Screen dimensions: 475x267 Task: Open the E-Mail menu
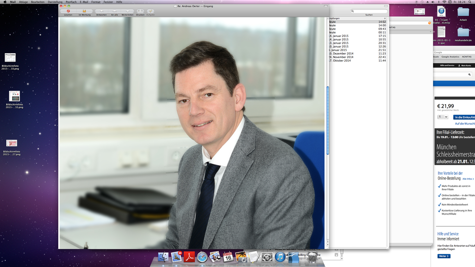[84, 2]
